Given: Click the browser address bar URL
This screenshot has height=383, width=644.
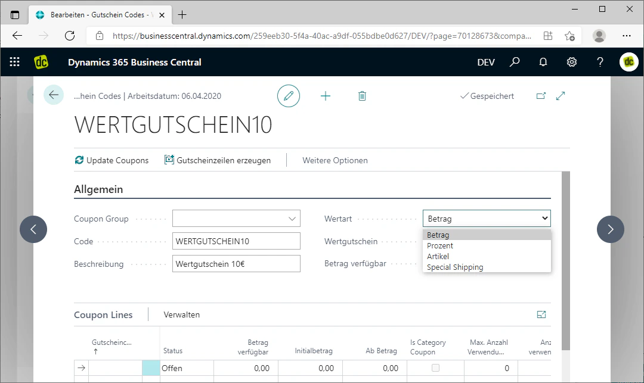Looking at the screenshot, I should coord(321,36).
